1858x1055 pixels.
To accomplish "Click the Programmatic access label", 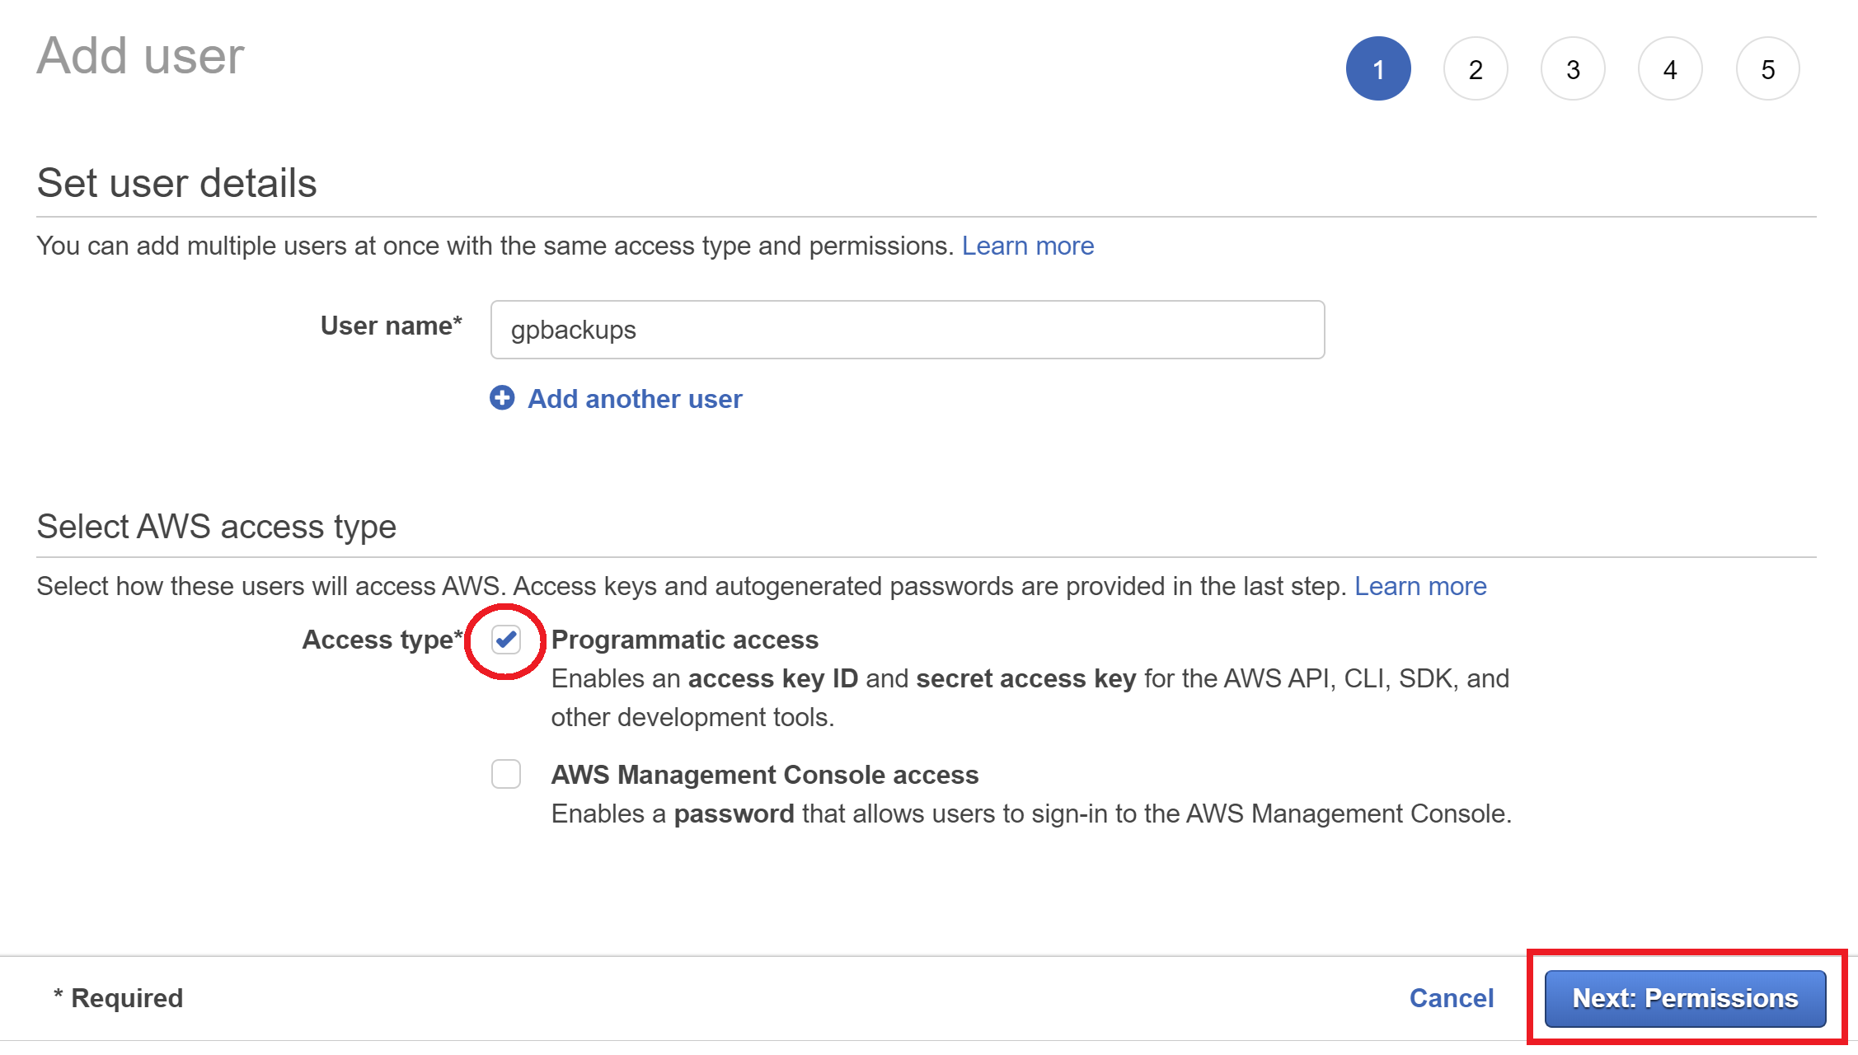I will 685,640.
